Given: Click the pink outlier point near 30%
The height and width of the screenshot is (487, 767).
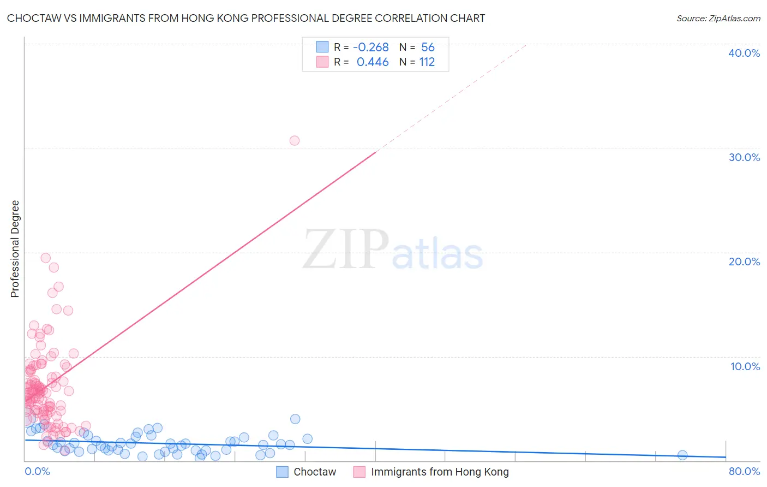Looking at the screenshot, I should (295, 140).
